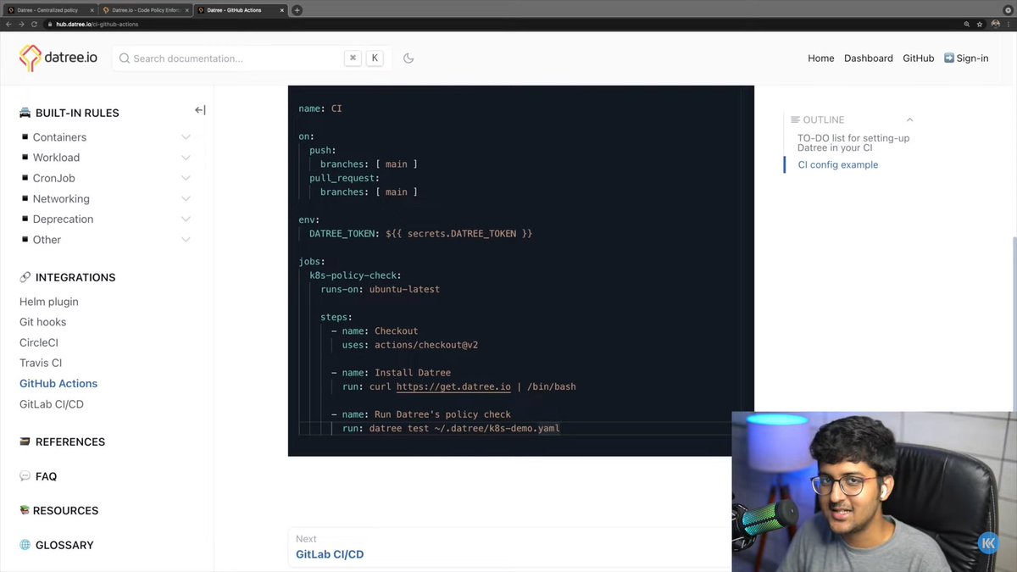
Task: Open Other rules category
Action: pyautogui.click(x=47, y=240)
